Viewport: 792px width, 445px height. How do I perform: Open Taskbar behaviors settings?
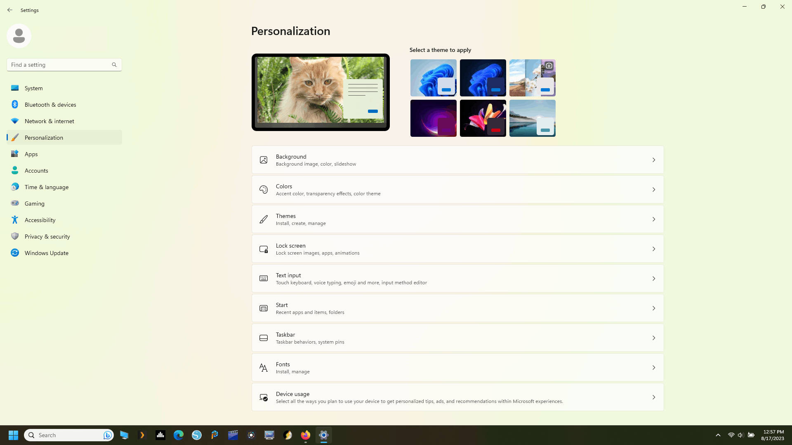coord(457,338)
